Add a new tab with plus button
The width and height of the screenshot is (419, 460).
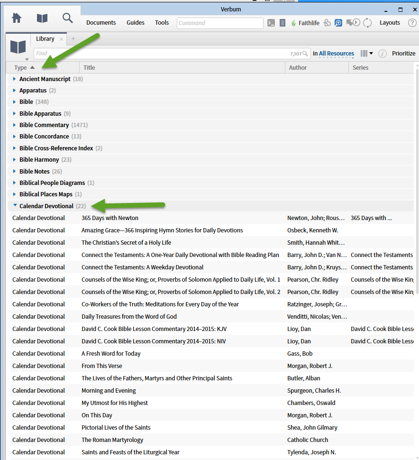73,39
